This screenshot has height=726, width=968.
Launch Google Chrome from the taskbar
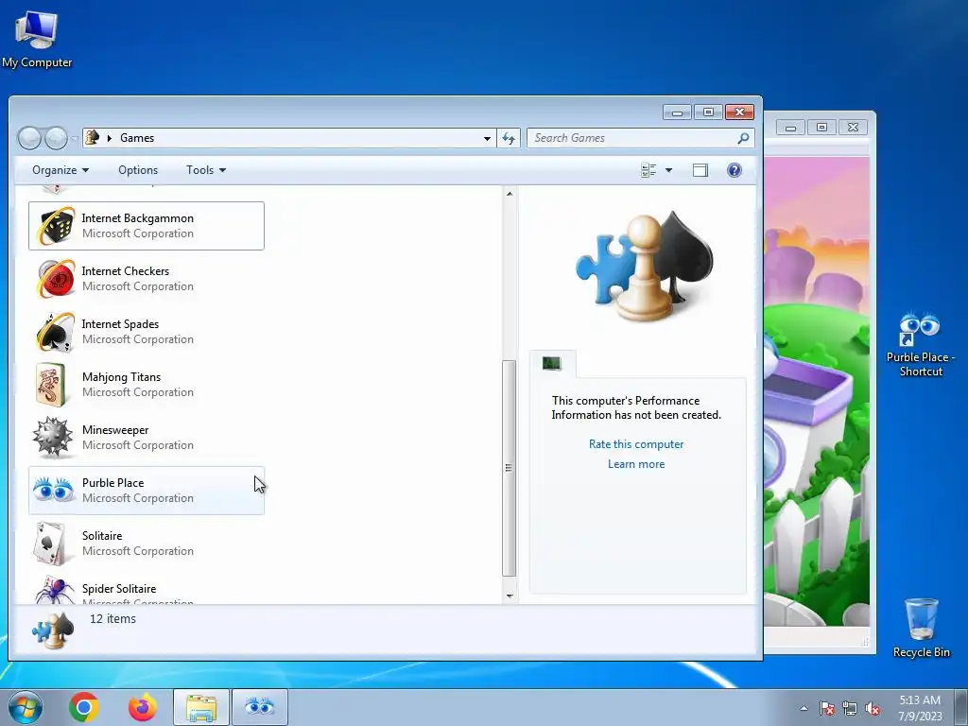84,707
